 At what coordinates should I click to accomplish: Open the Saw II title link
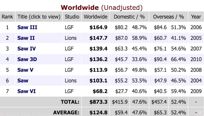(x=26, y=38)
